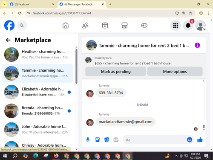213x160 pixels.
Task: Open the $655 charming home listing link
Action: coord(132,63)
